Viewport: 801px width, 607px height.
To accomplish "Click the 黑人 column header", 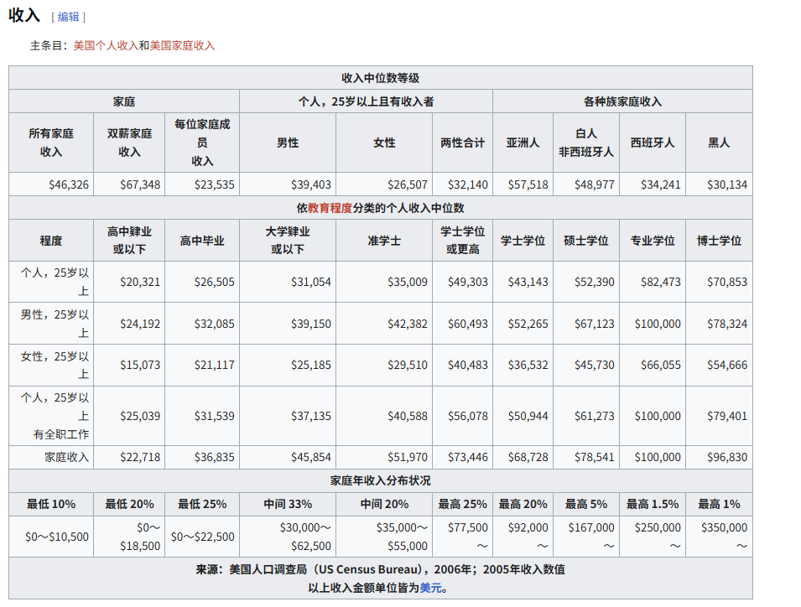I will pyautogui.click(x=720, y=143).
